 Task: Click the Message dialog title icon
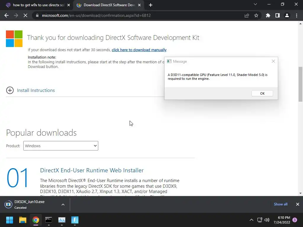(169, 61)
